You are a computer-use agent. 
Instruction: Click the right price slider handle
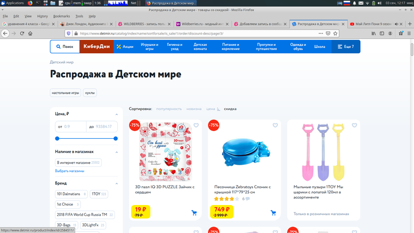116,138
